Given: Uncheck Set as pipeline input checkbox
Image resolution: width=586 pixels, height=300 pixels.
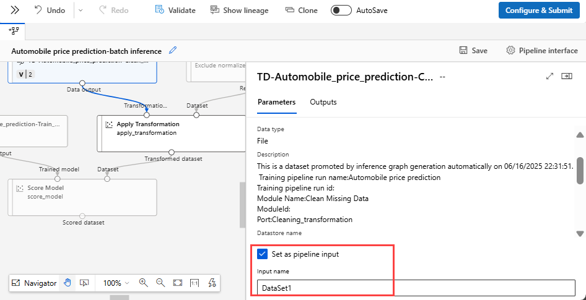Looking at the screenshot, I should (x=262, y=254).
